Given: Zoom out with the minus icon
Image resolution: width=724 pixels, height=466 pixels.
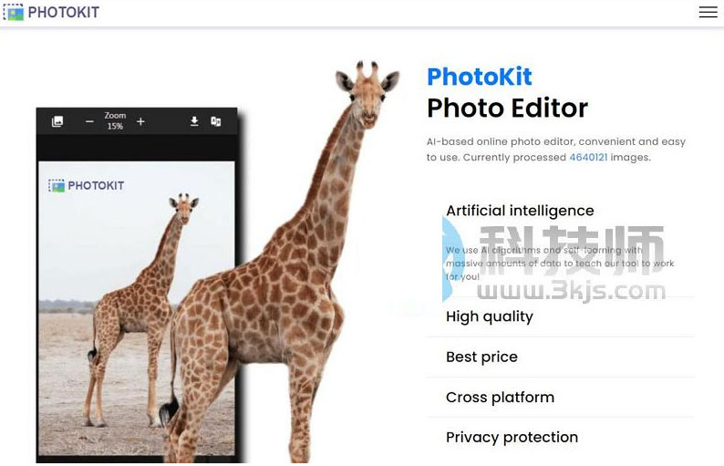Looking at the screenshot, I should click(x=89, y=121).
